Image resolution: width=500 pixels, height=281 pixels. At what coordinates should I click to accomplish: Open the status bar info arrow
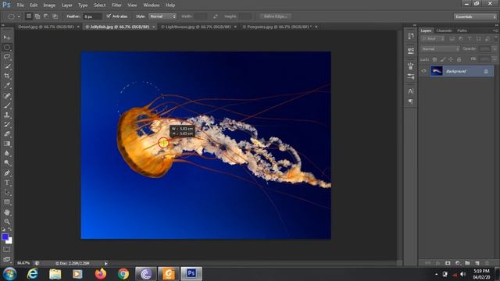106,263
